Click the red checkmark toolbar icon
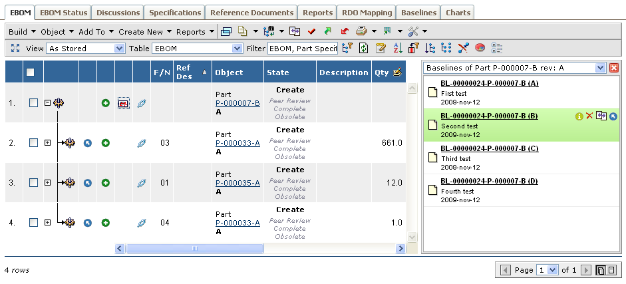The height and width of the screenshot is (284, 626). [x=311, y=31]
